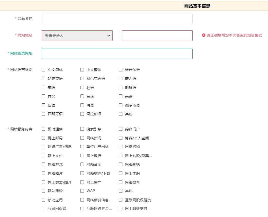Enable the 网上非银支付 checkbox
Image resolution: width=268 pixels, height=217 pixels.
[121, 209]
